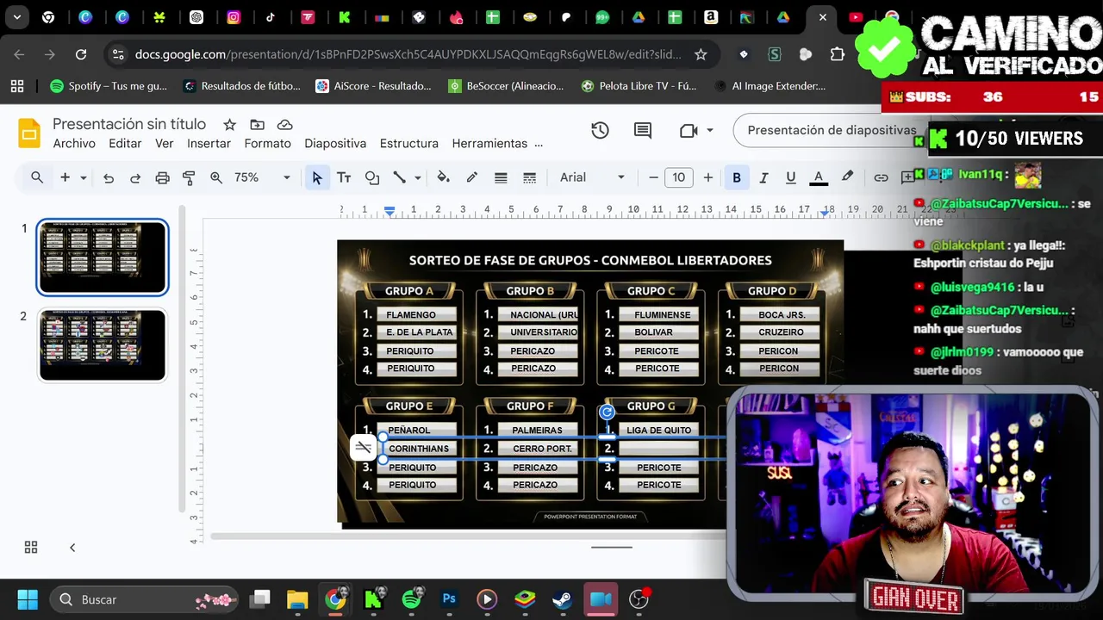Open the highlight color tool
Viewport: 1103px width, 620px height.
(848, 177)
